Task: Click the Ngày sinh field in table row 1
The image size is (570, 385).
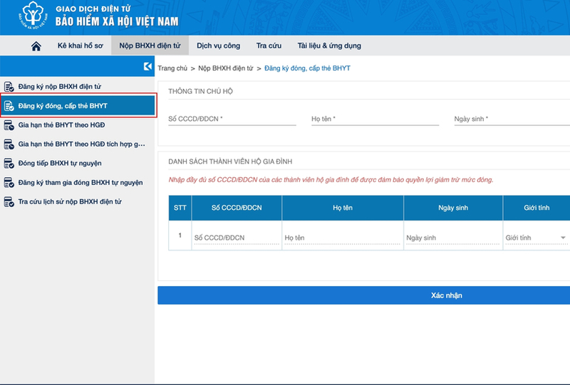Action: pos(453,238)
